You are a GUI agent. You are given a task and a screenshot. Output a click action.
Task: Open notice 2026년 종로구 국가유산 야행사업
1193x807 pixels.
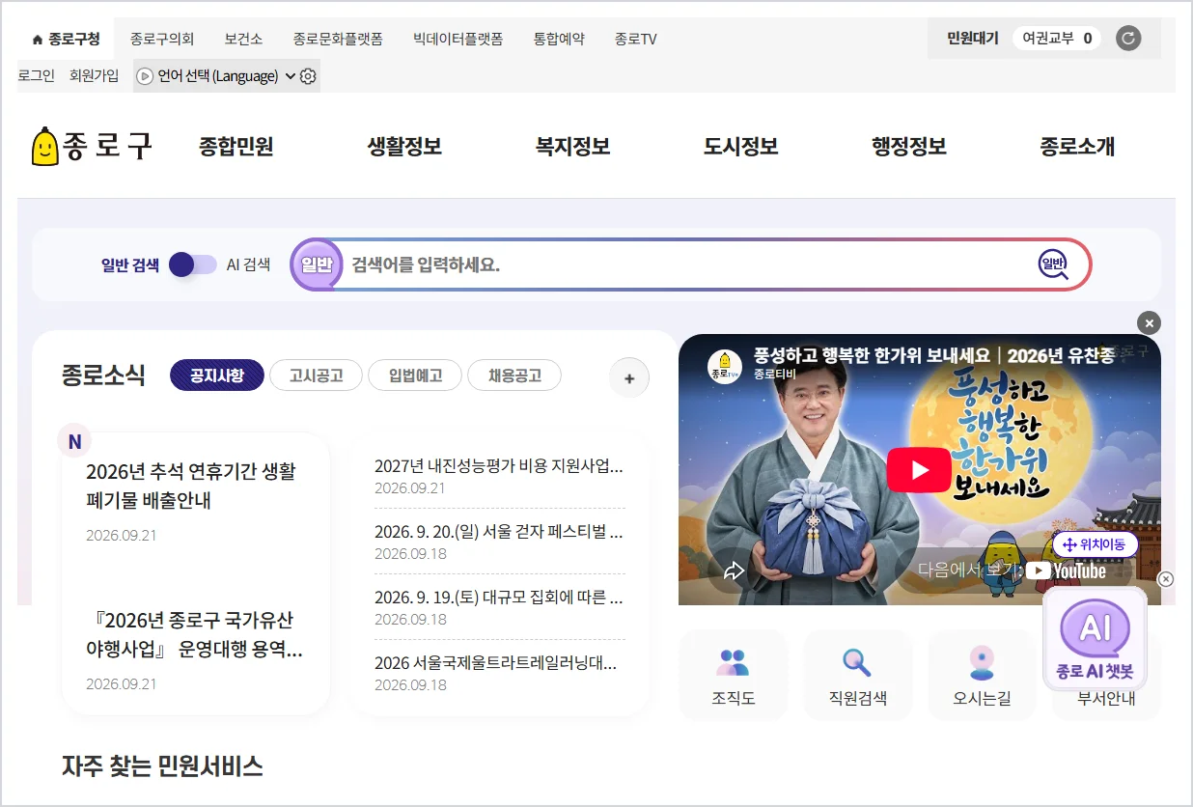194,634
